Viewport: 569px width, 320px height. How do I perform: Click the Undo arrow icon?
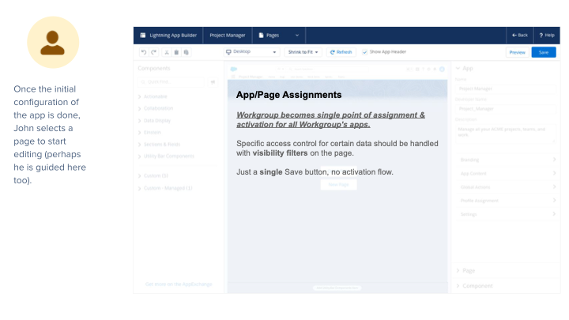tap(144, 52)
